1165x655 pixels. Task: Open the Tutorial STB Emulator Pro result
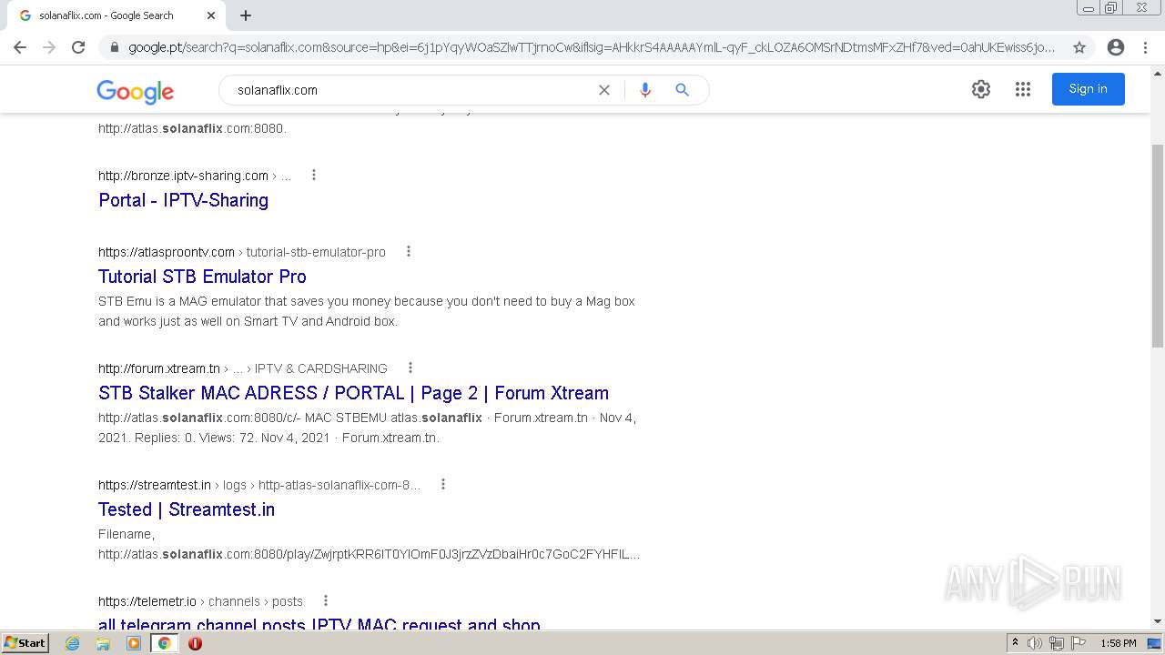(202, 277)
